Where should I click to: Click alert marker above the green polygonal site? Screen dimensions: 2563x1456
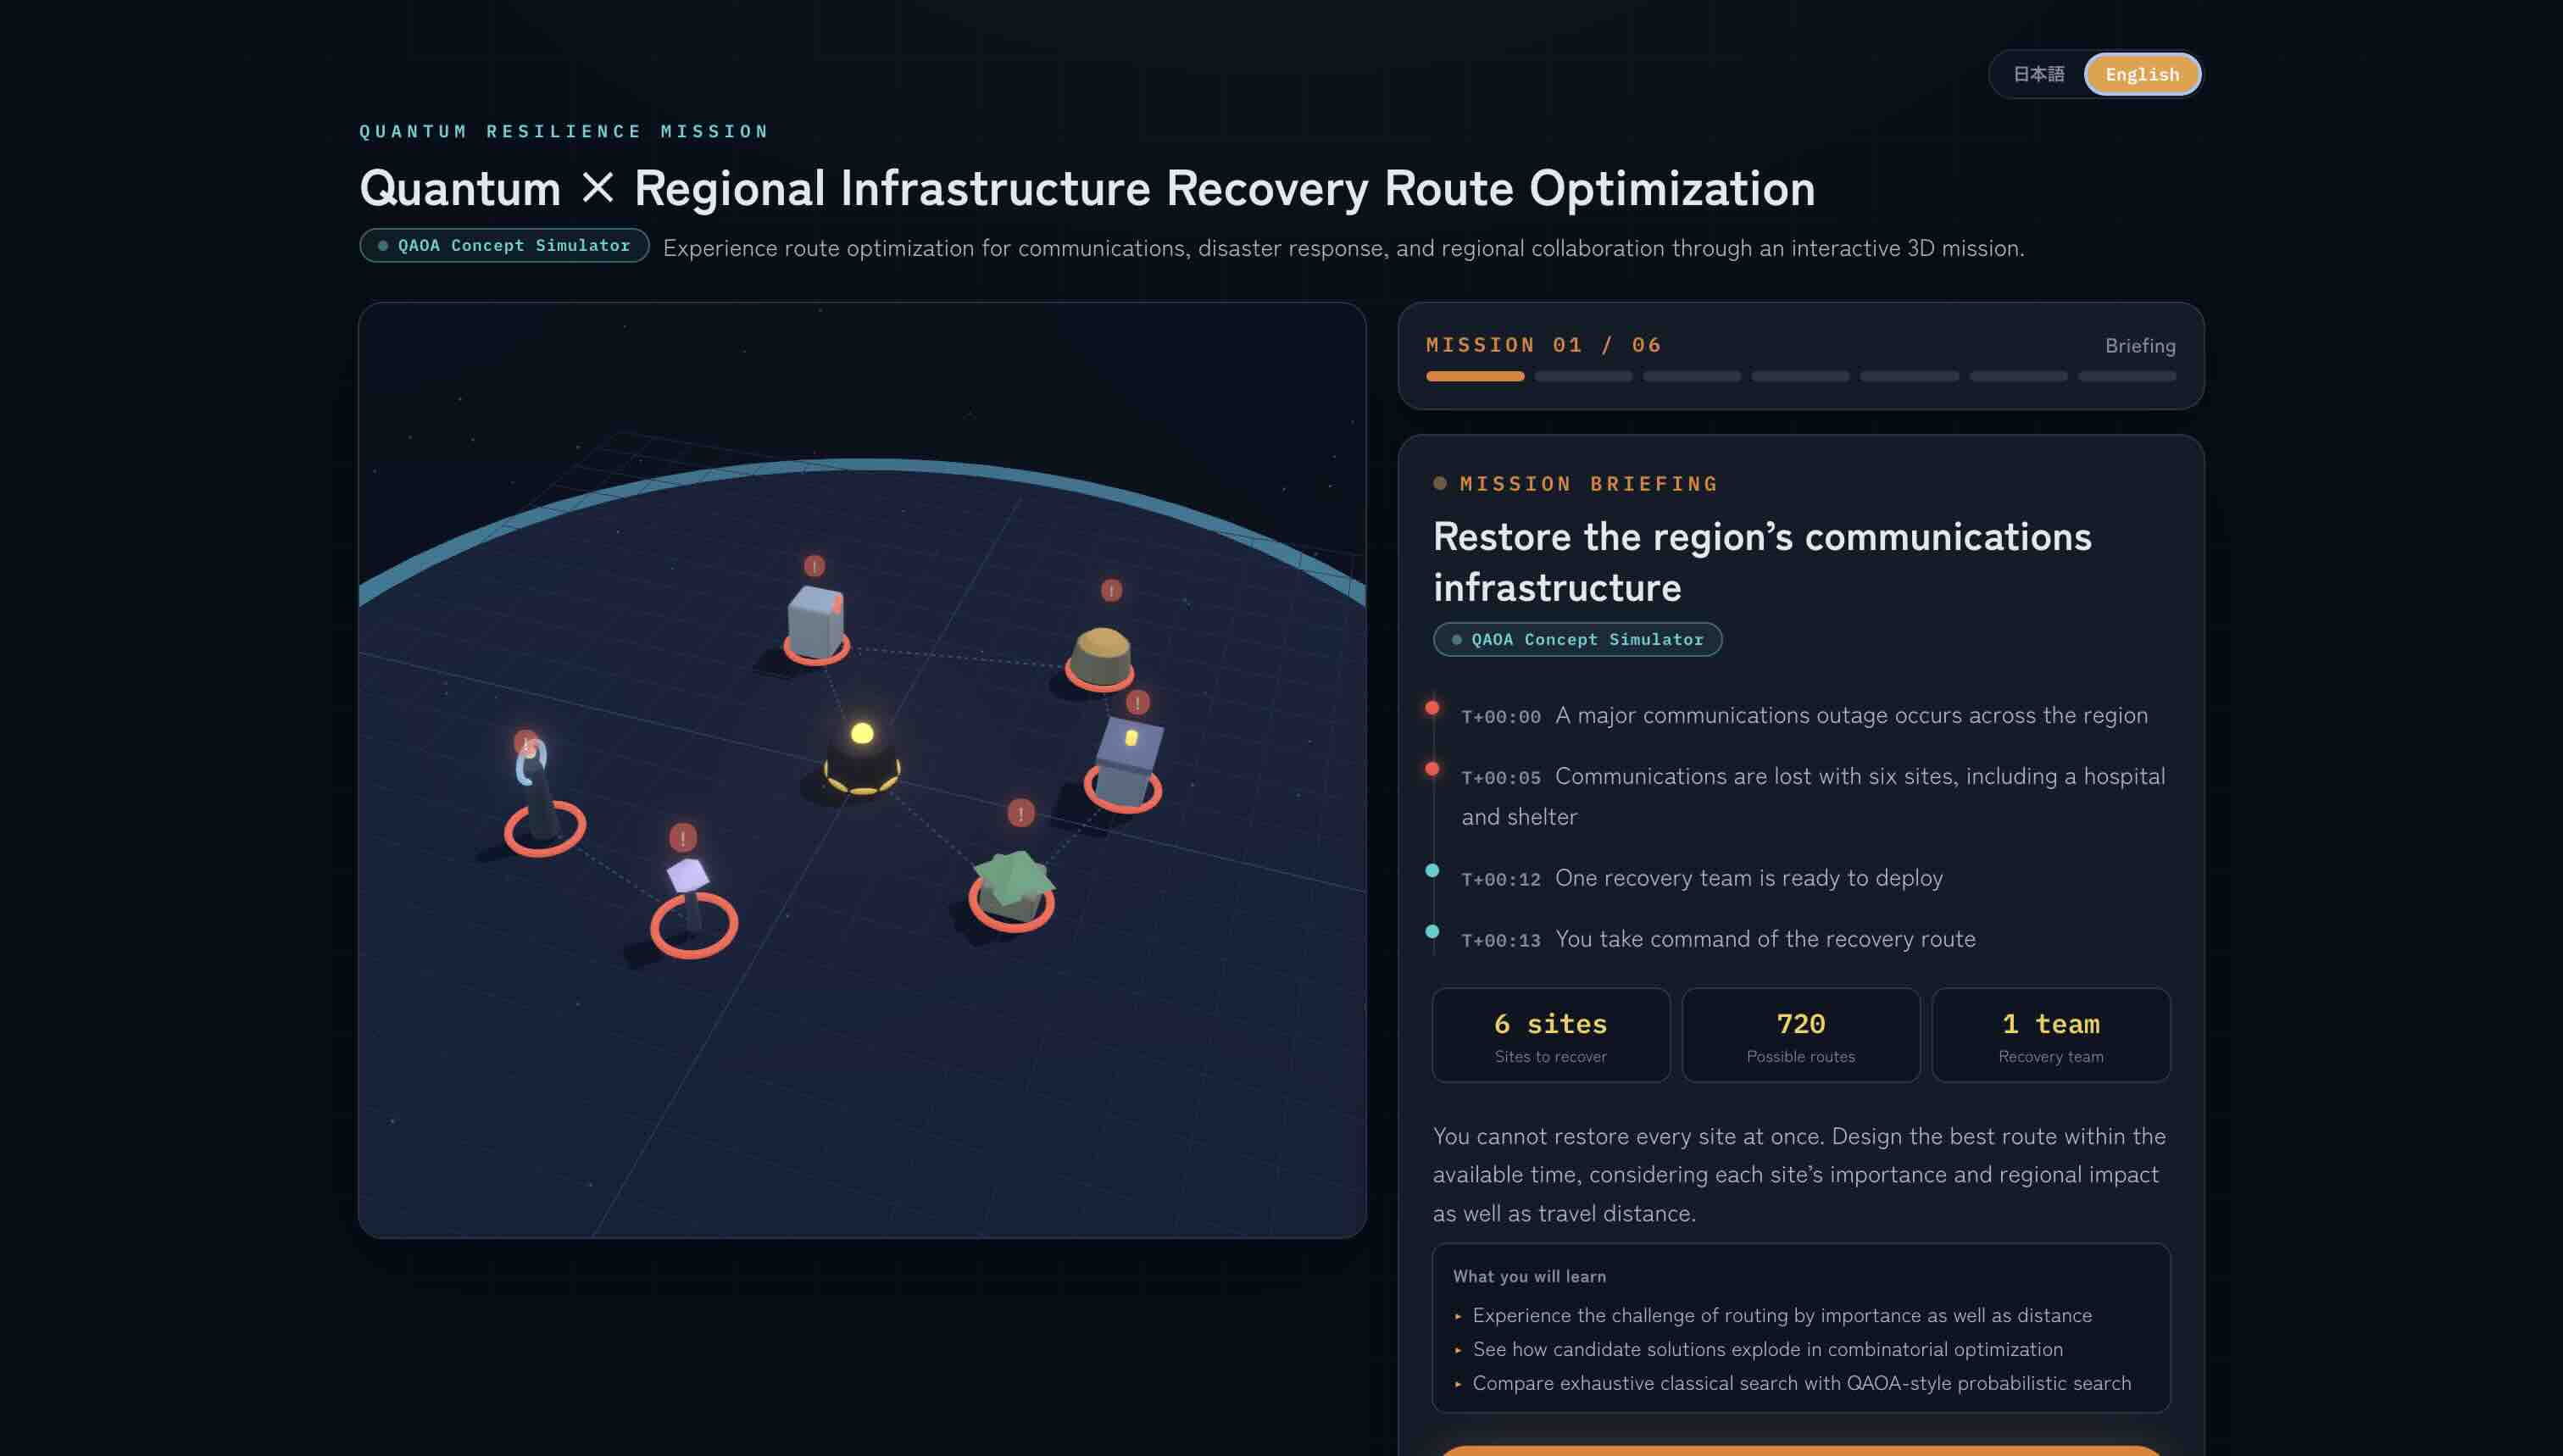pyautogui.click(x=1020, y=813)
